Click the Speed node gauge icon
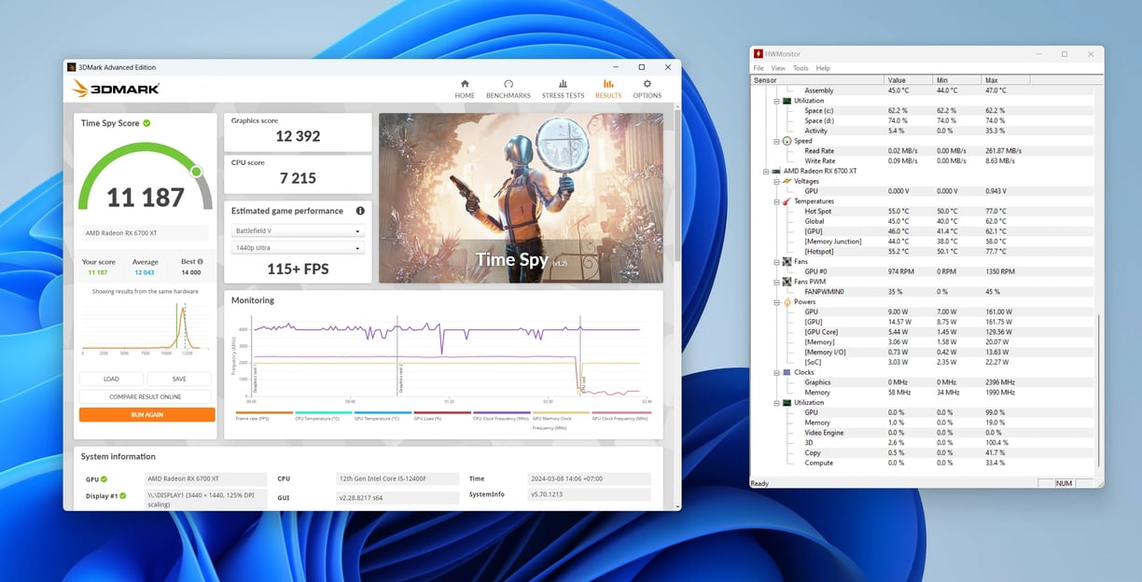 (787, 141)
